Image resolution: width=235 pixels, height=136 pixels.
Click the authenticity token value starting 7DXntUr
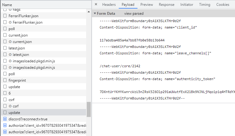167,92
